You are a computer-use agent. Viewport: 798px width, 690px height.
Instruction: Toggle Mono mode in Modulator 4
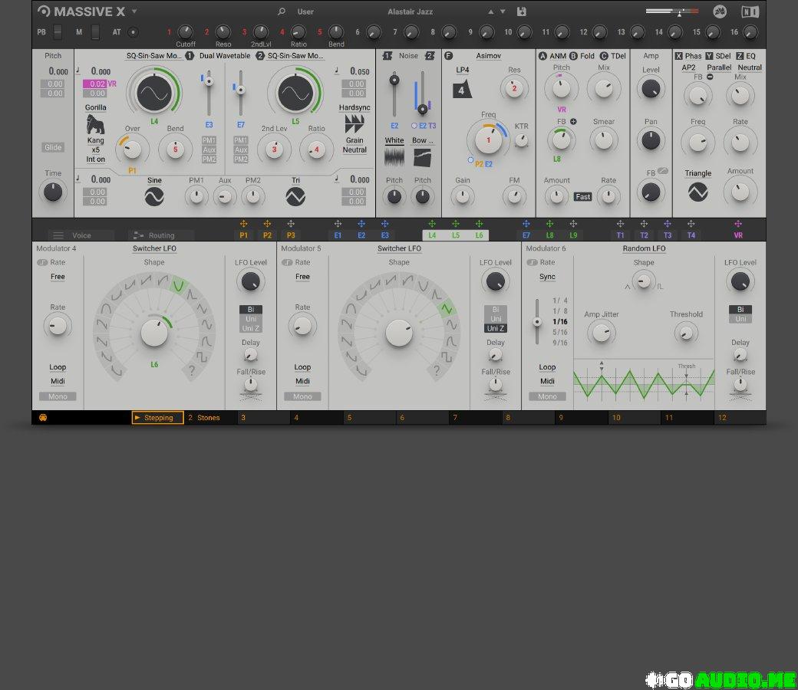58,396
